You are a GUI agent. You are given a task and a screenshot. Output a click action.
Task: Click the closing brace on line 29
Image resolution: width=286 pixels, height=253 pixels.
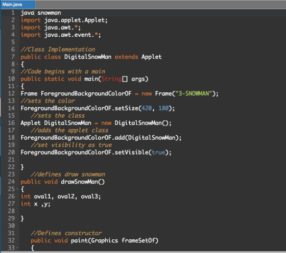[22, 218]
